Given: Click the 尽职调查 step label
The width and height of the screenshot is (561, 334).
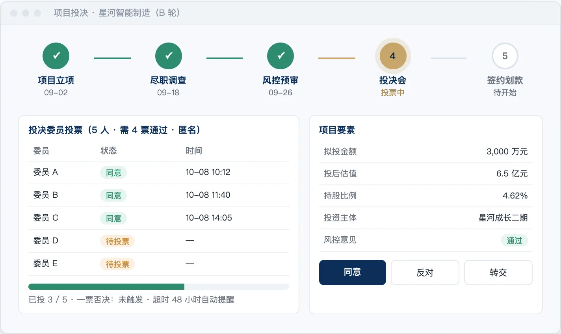Looking at the screenshot, I should tap(169, 80).
